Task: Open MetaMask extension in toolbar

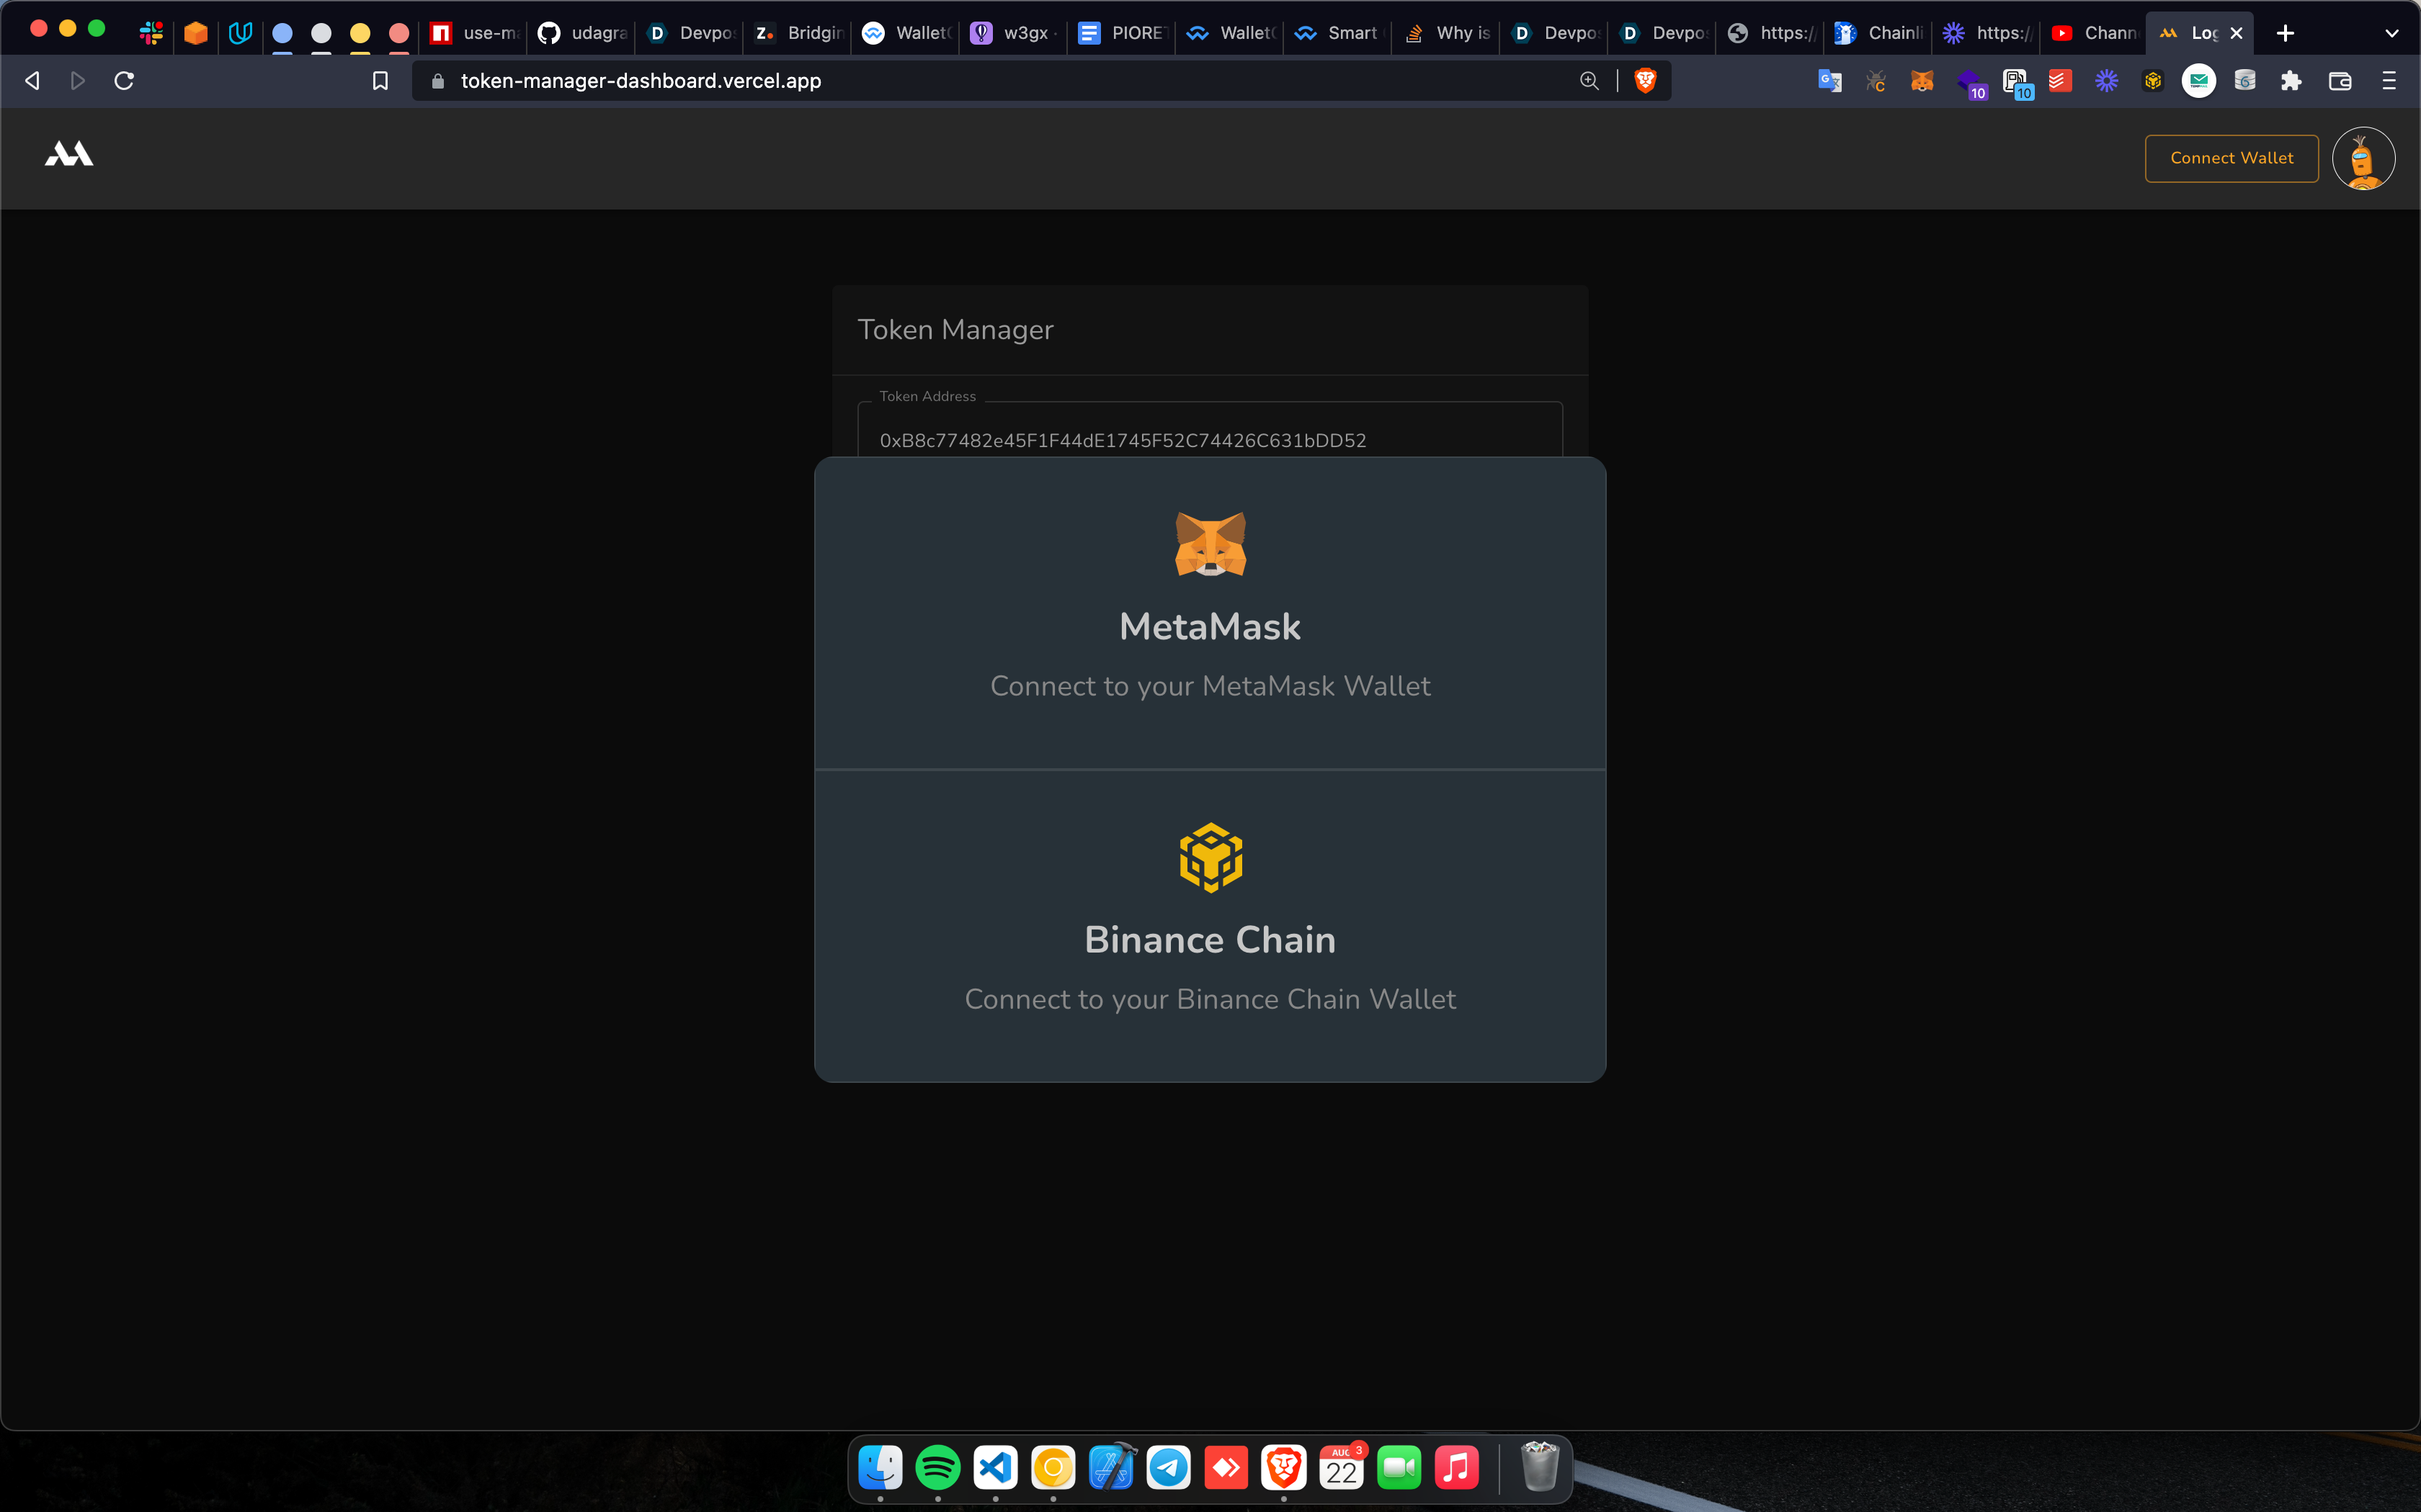Action: (1921, 81)
